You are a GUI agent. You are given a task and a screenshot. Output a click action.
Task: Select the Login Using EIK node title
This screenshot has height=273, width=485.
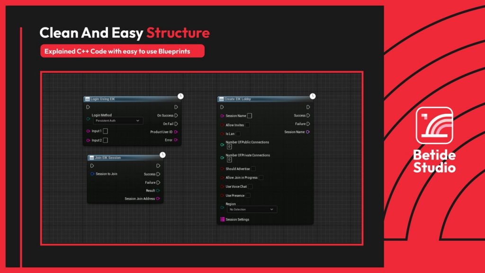tap(103, 99)
